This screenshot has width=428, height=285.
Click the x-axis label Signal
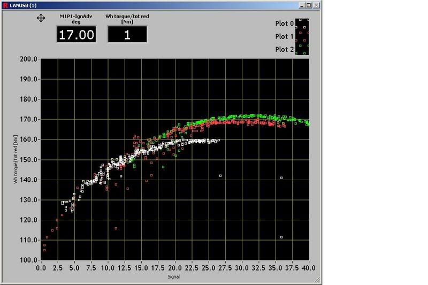(x=172, y=277)
